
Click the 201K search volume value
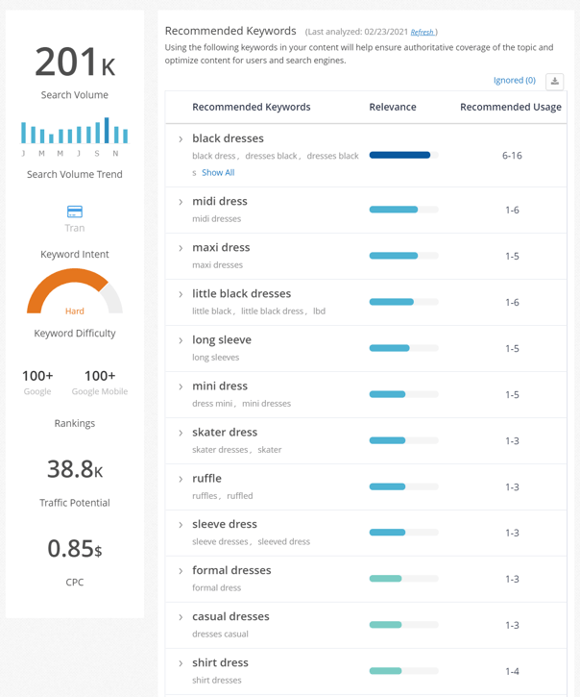[x=75, y=62]
